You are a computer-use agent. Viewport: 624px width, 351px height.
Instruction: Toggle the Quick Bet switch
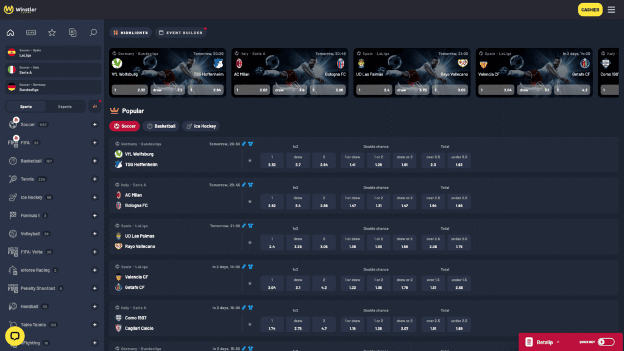pyautogui.click(x=606, y=342)
